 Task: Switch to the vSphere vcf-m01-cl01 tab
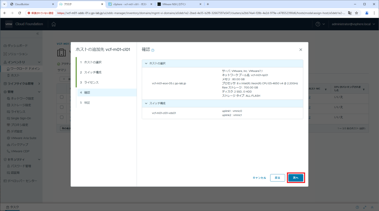[130, 4]
